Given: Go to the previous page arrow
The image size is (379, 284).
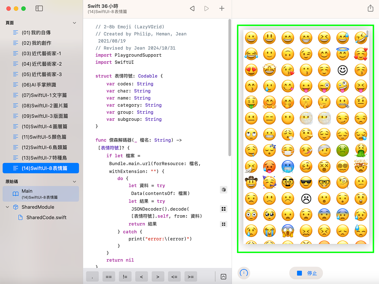Looking at the screenshot, I should (192, 9).
